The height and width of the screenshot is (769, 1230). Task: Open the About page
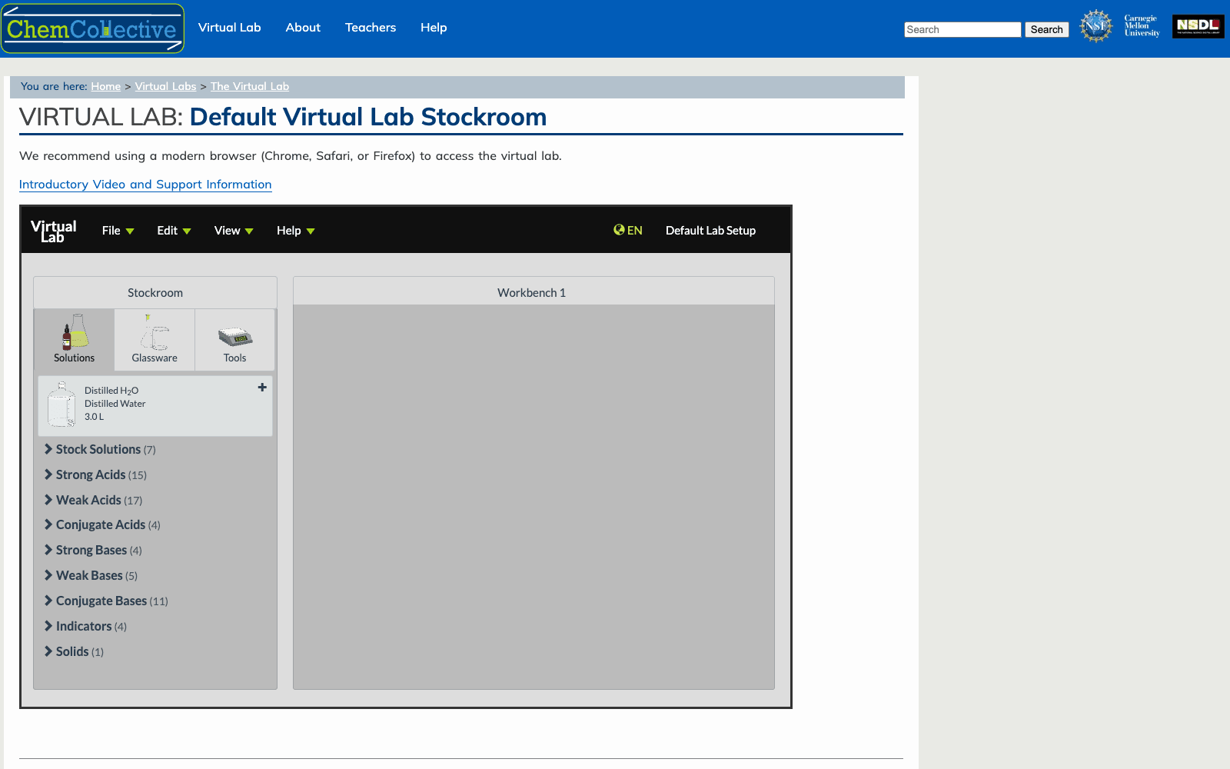(x=303, y=28)
